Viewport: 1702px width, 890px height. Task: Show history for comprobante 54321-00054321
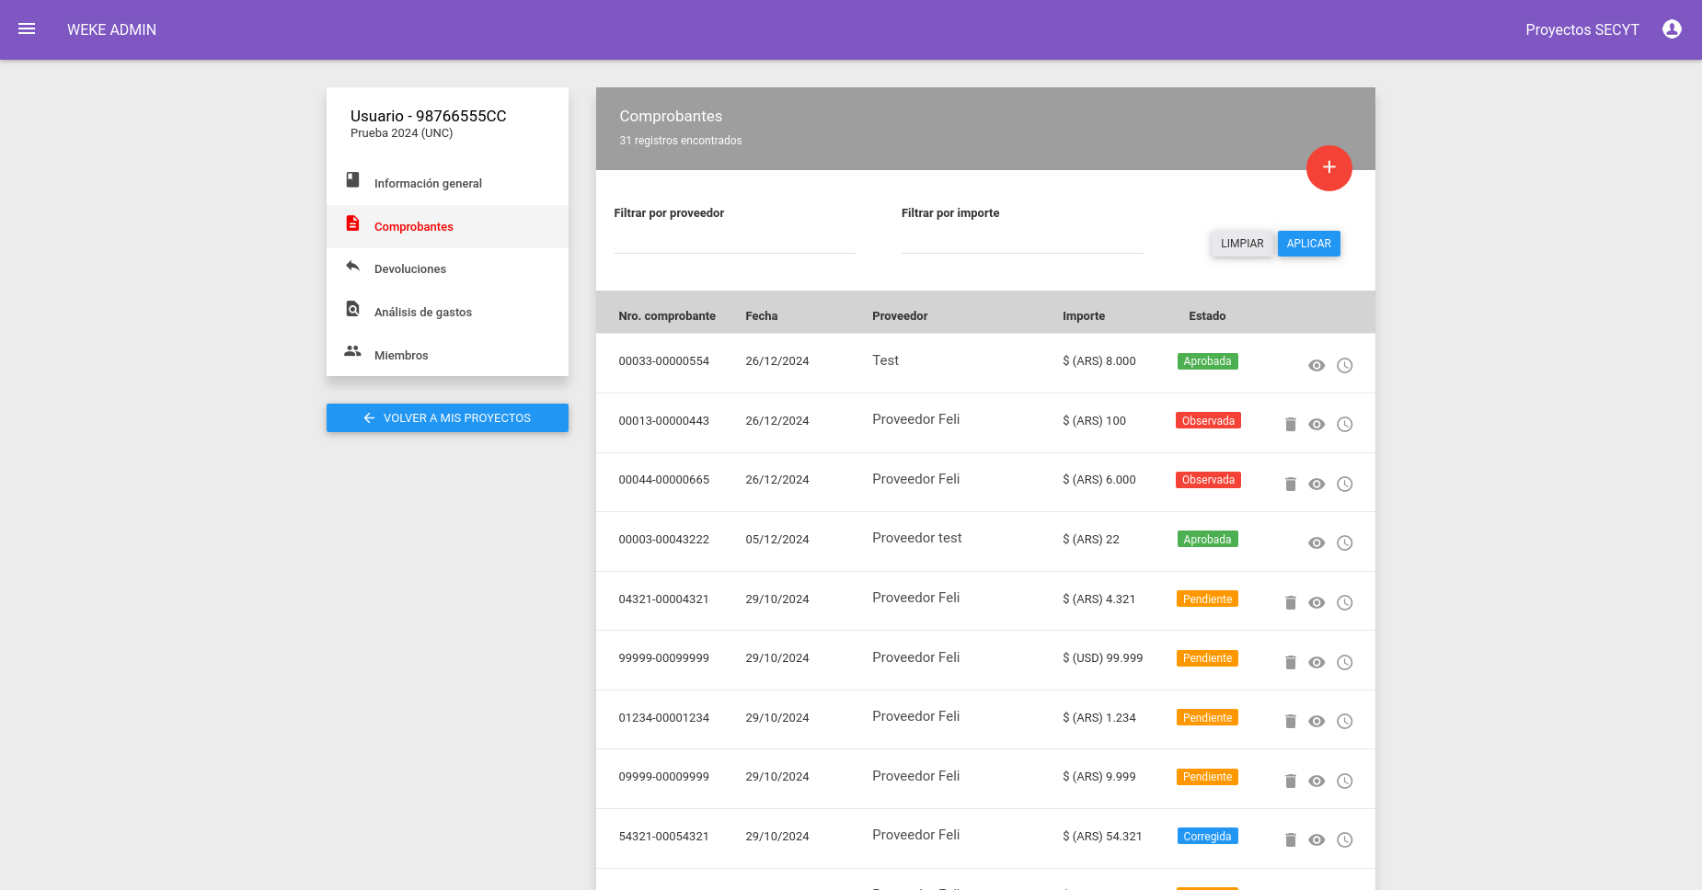click(1344, 840)
